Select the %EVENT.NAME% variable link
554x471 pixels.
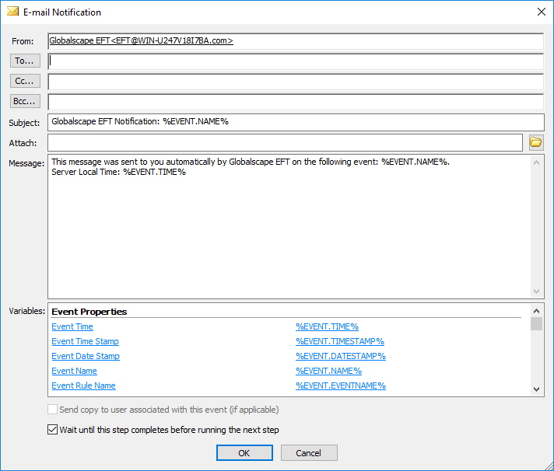click(328, 371)
